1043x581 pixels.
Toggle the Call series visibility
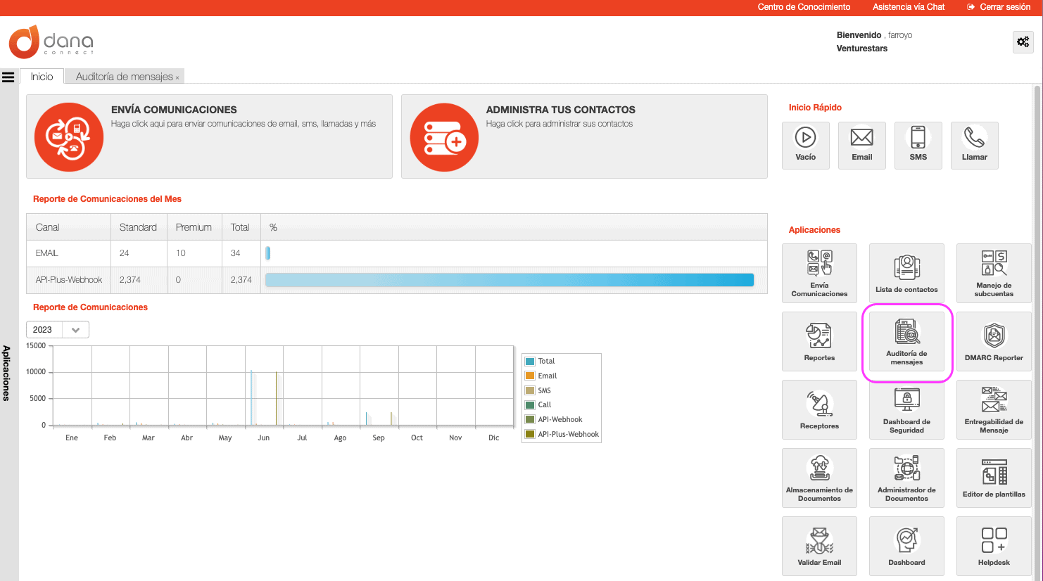545,404
